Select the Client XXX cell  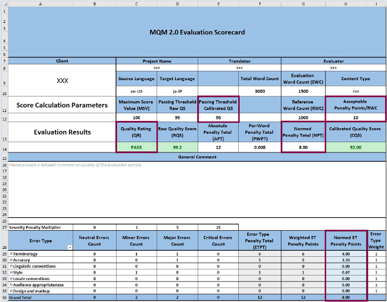coord(62,81)
